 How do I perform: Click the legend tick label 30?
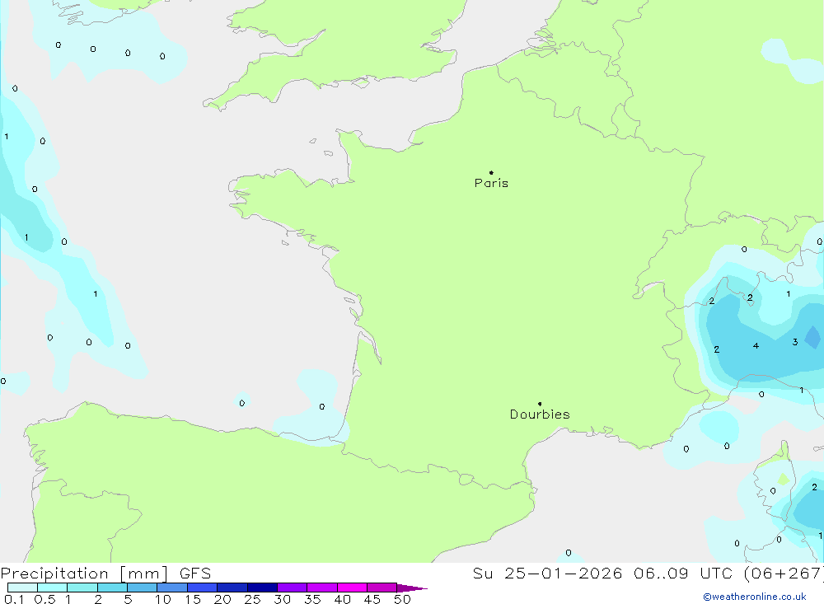[282, 599]
